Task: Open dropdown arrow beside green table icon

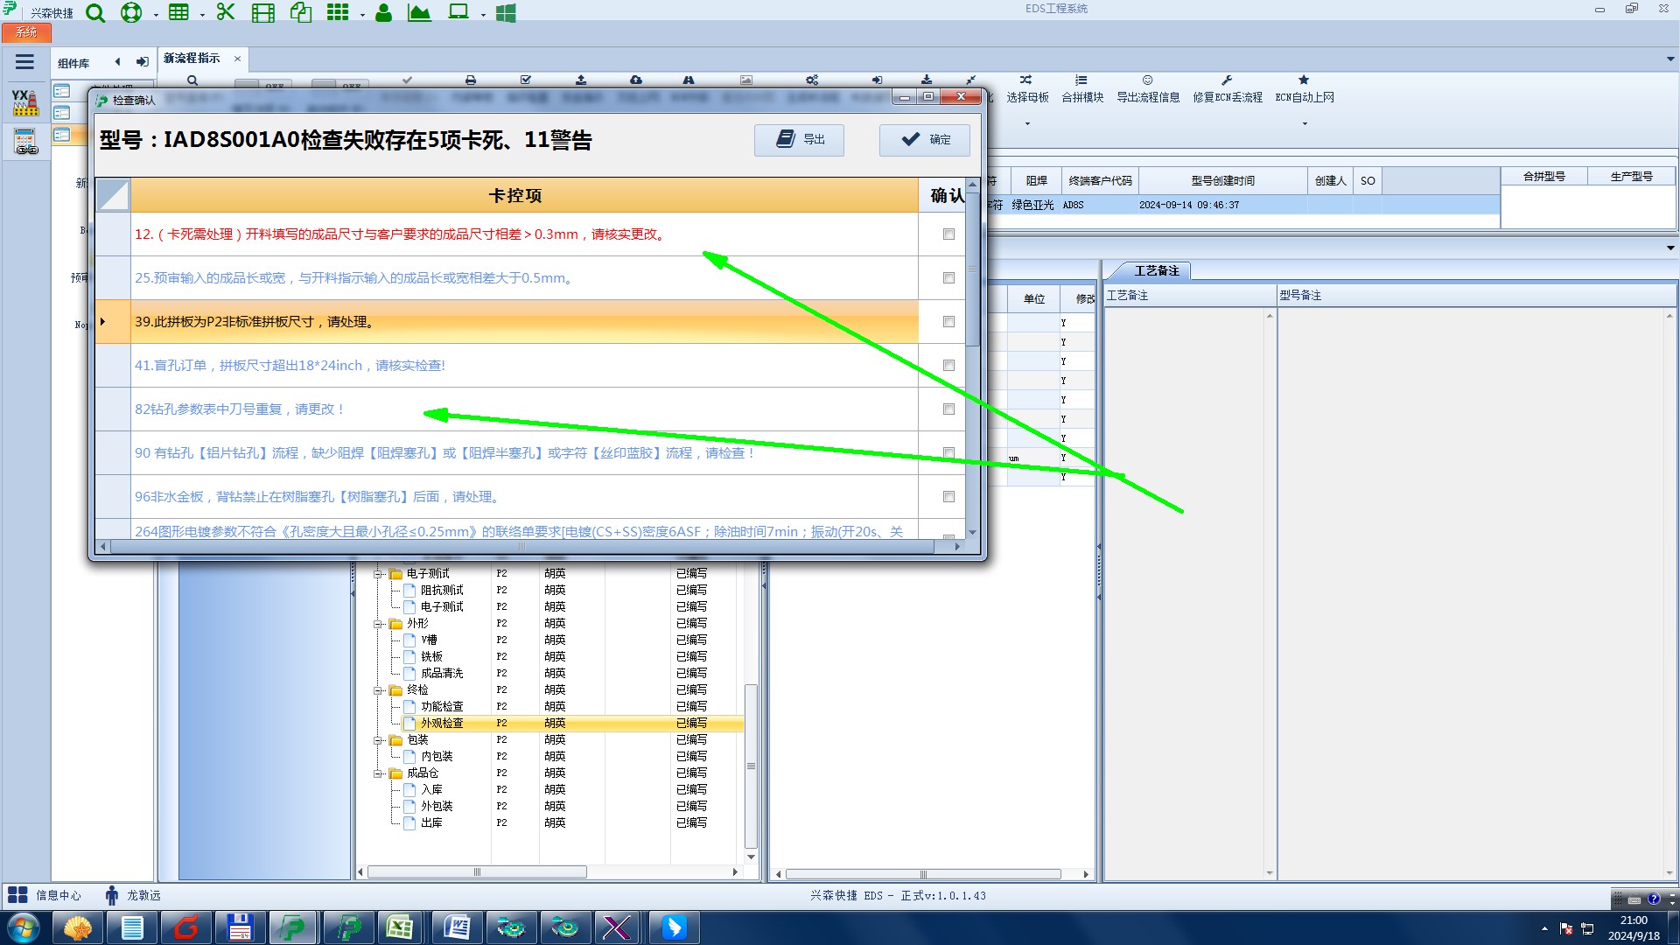Action: tap(202, 15)
